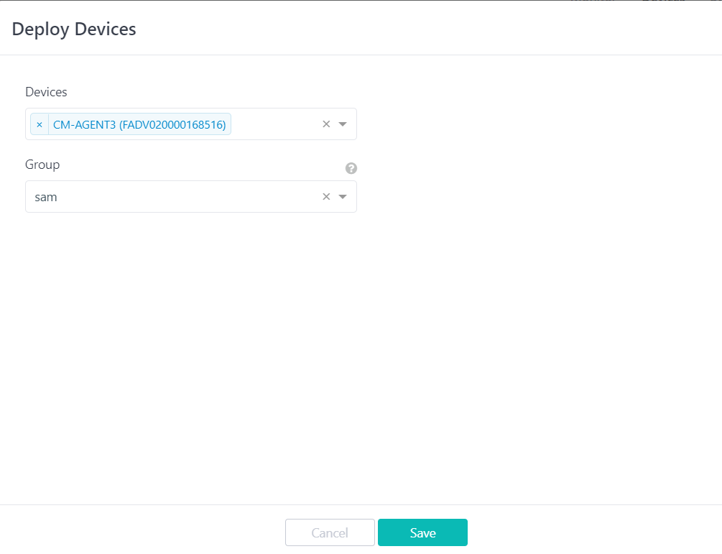This screenshot has height=554, width=722.
Task: Click the Cancel button
Action: [x=330, y=532]
